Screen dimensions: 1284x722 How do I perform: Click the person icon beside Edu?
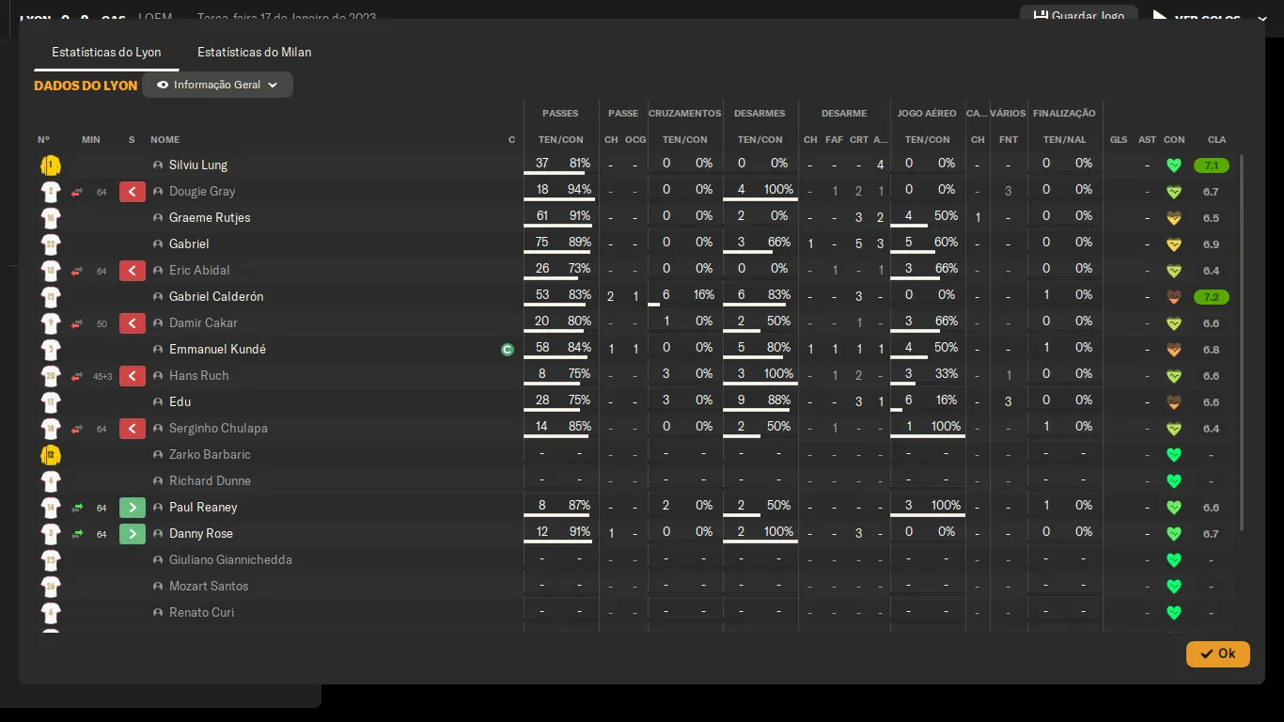tap(158, 402)
